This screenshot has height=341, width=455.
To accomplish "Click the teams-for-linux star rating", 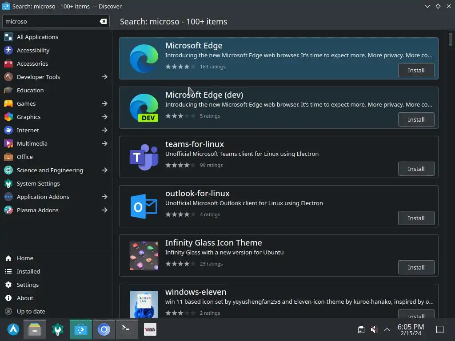I will coord(180,165).
